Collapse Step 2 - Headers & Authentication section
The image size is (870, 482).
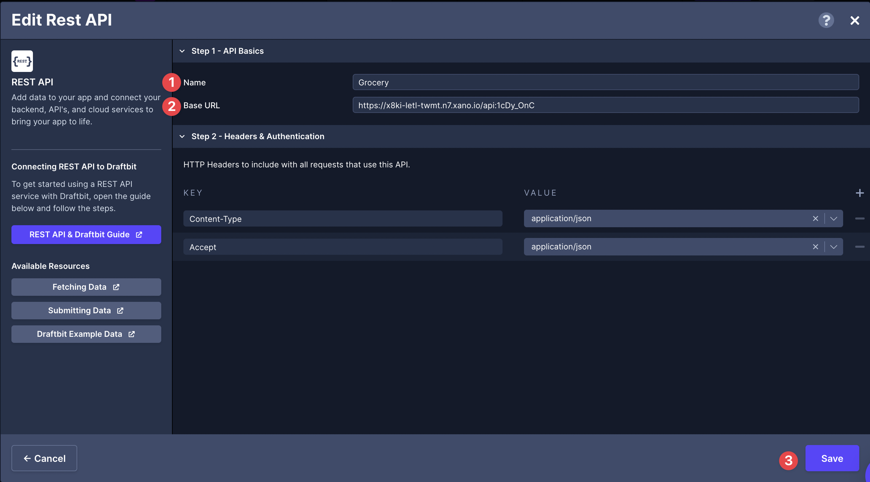coord(182,136)
